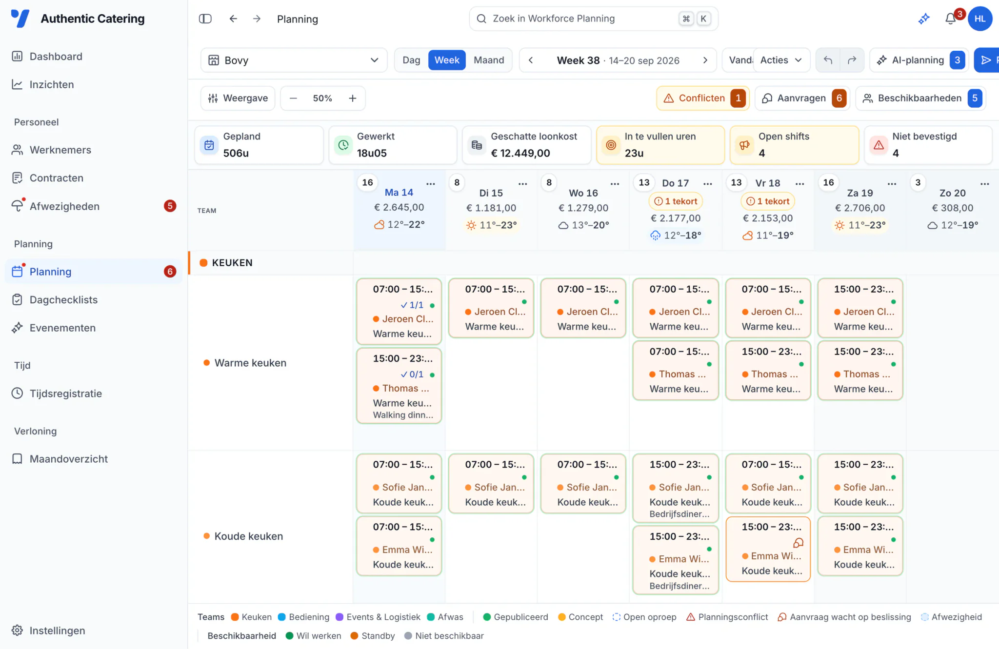This screenshot has width=999, height=649.
Task: Redo the planning action
Action: tap(852, 60)
